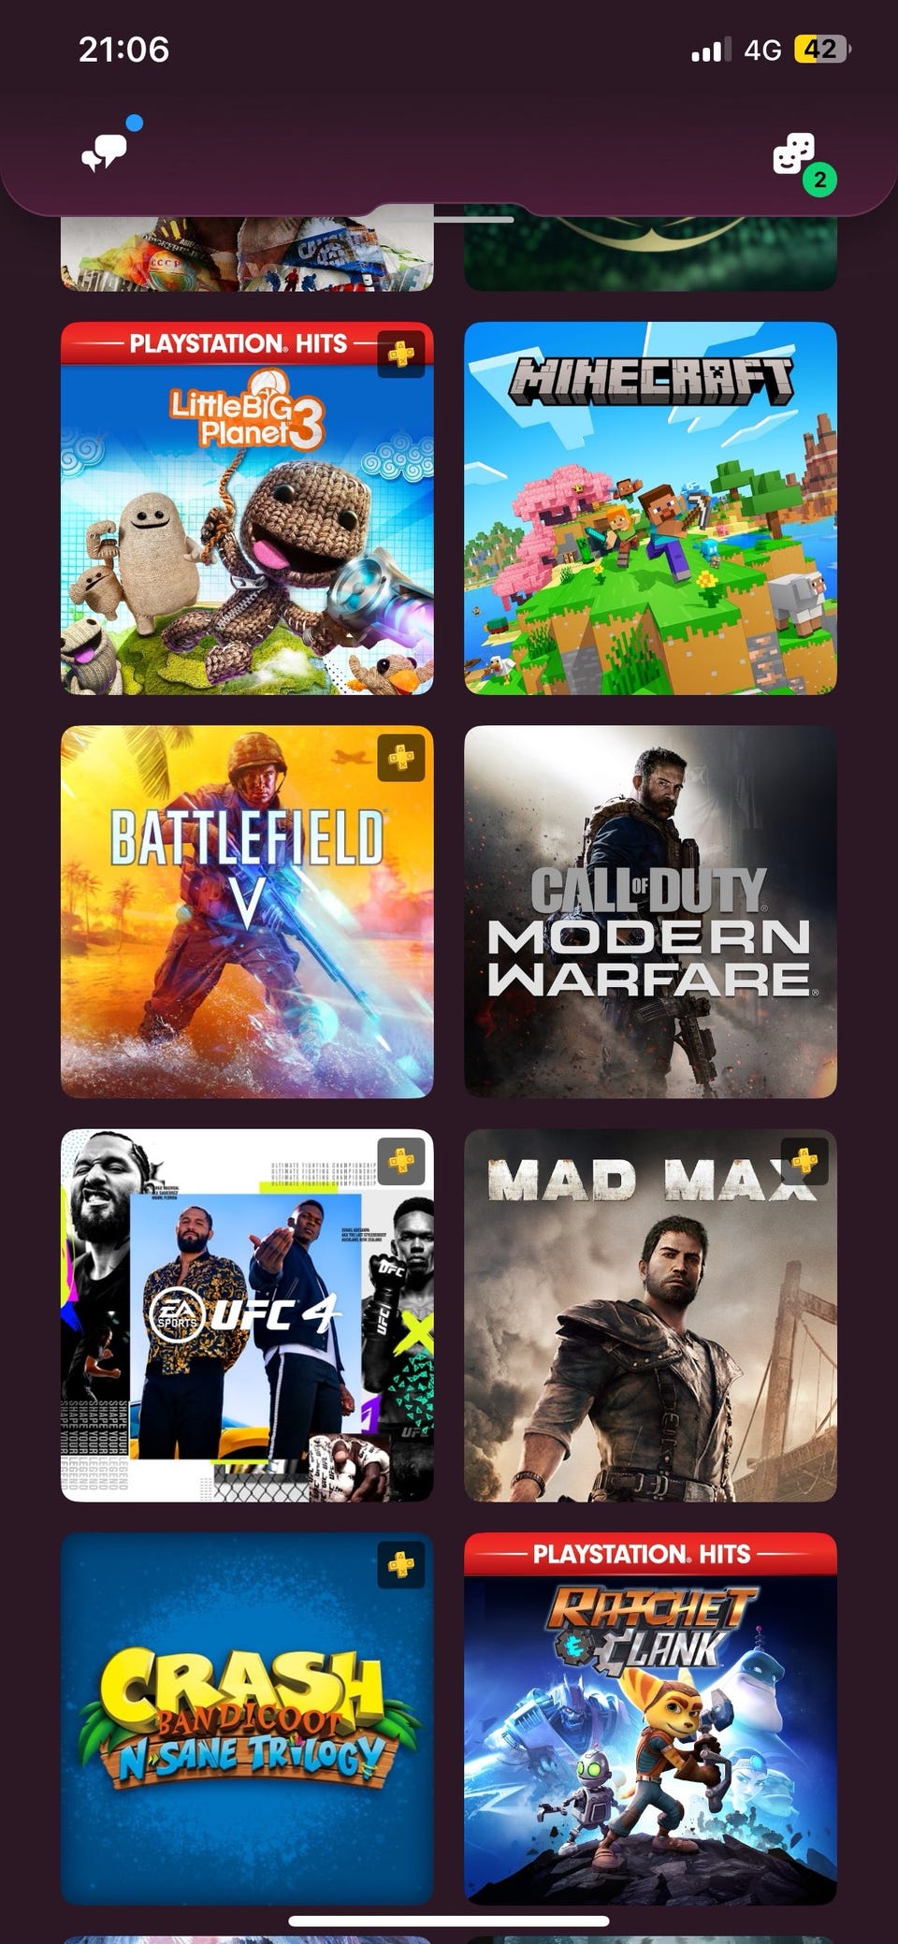Tap the PS Plus badge on UFC 4
Viewport: 898px width, 1944px height.
401,1161
